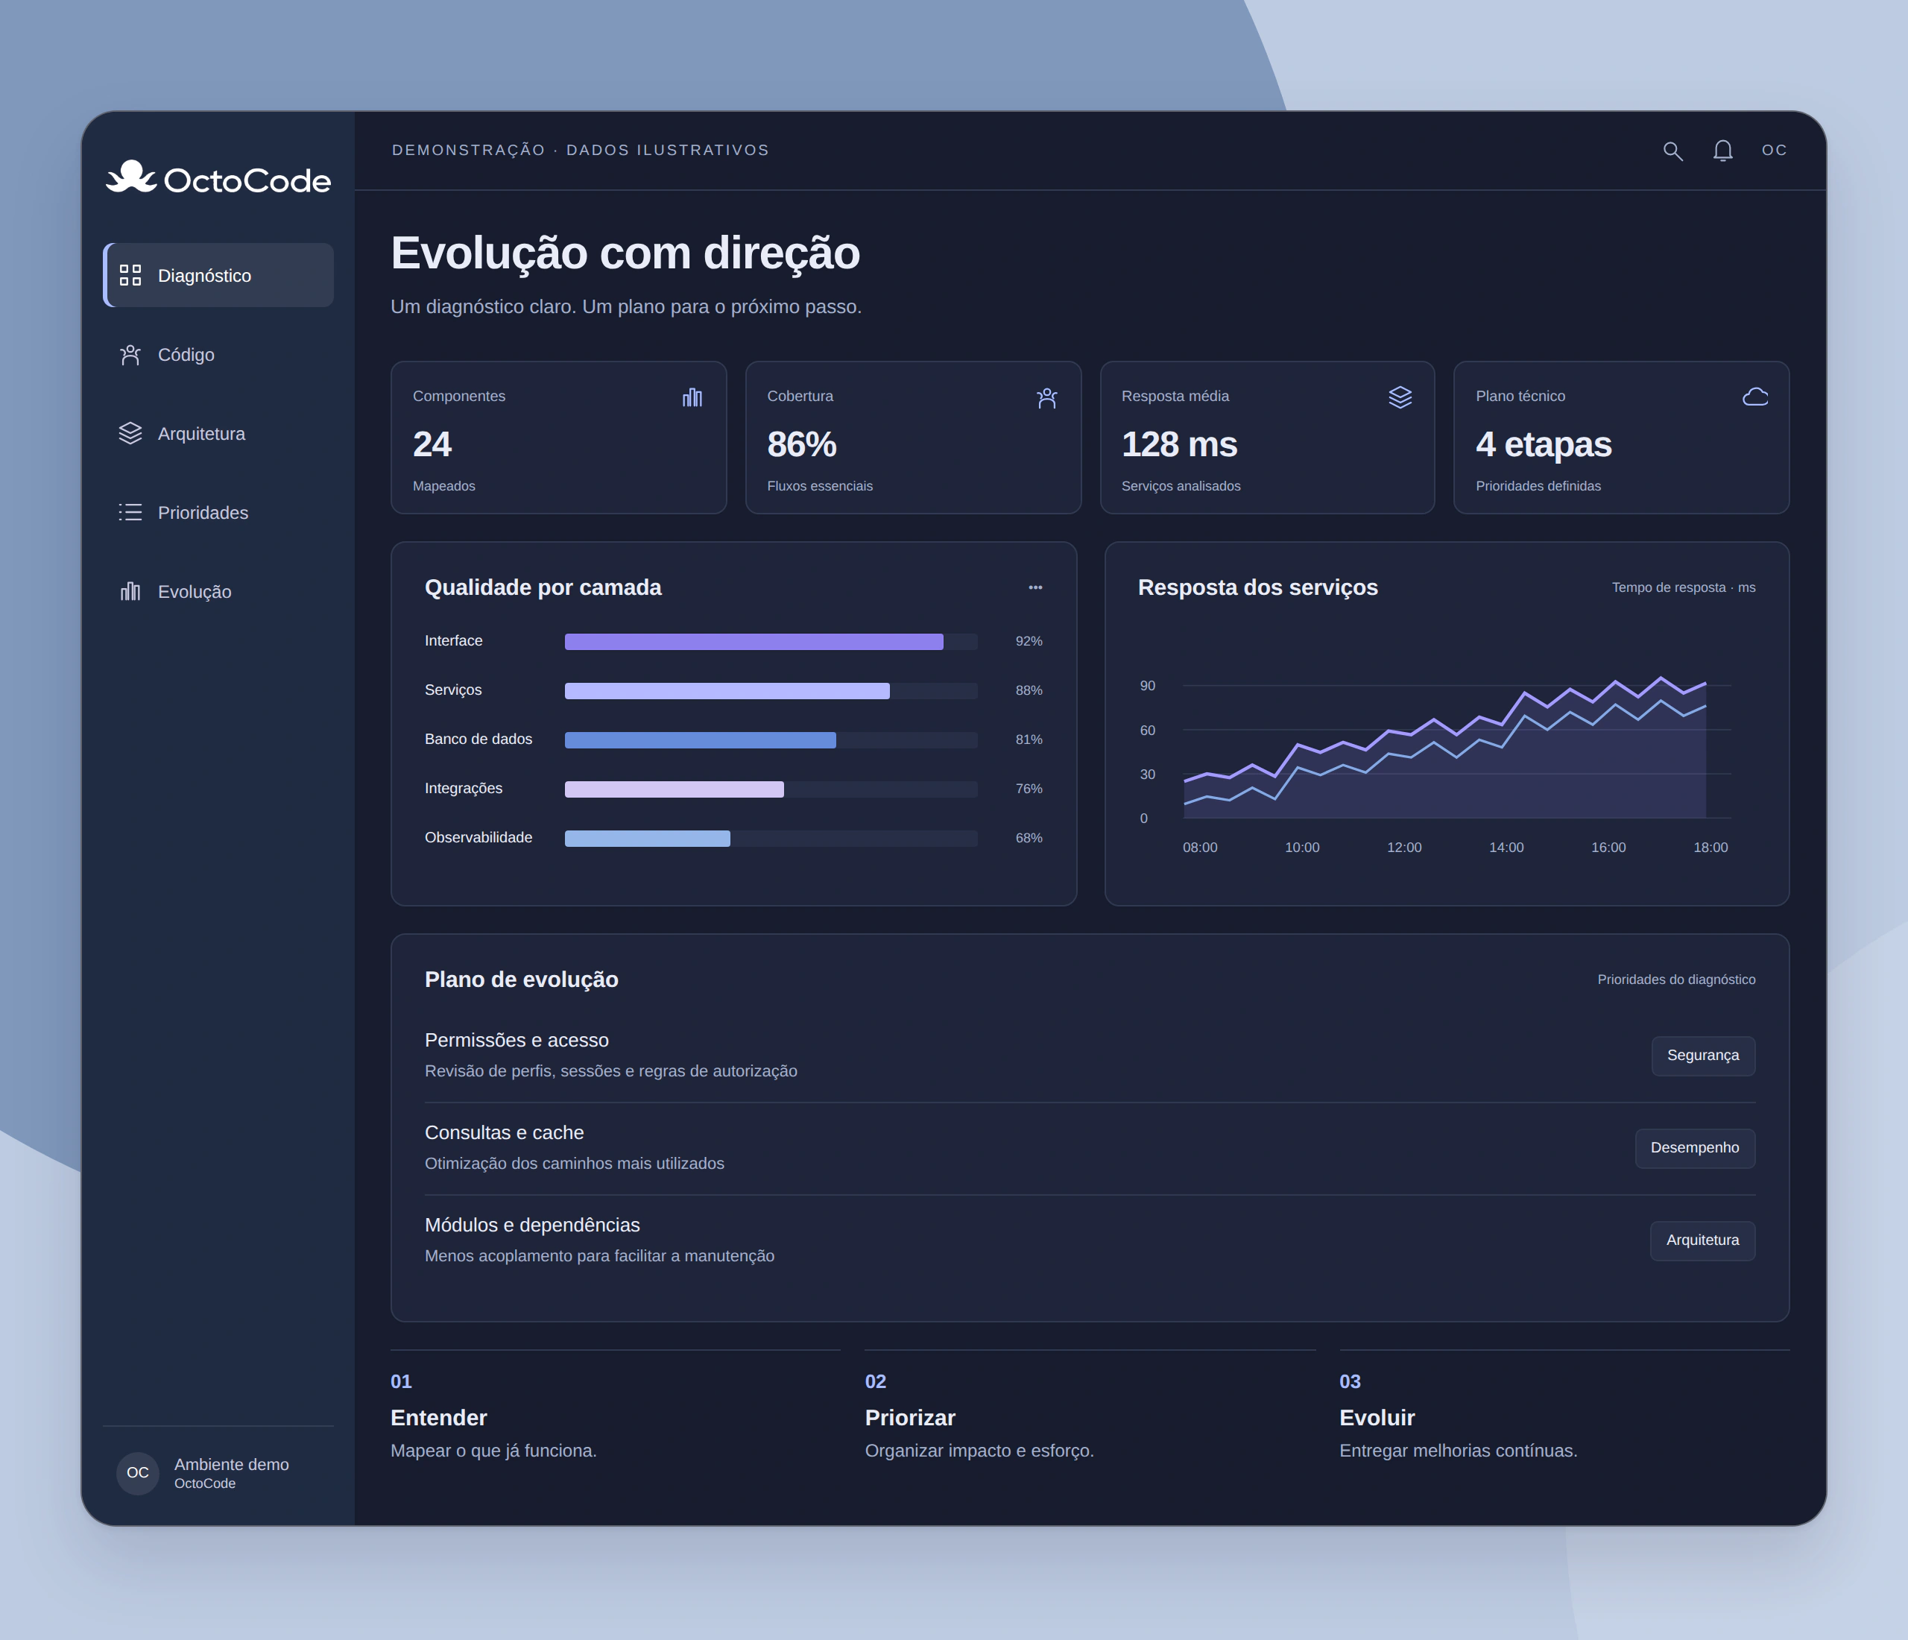This screenshot has height=1640, width=1908.
Task: Click the Priorizar step heading
Action: (910, 1418)
